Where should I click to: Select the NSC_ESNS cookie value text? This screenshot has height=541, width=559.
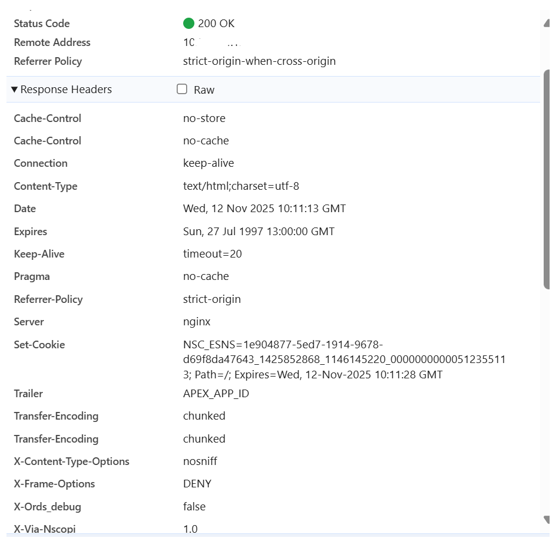click(x=344, y=359)
